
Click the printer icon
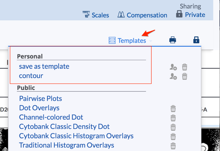[x=173, y=40]
